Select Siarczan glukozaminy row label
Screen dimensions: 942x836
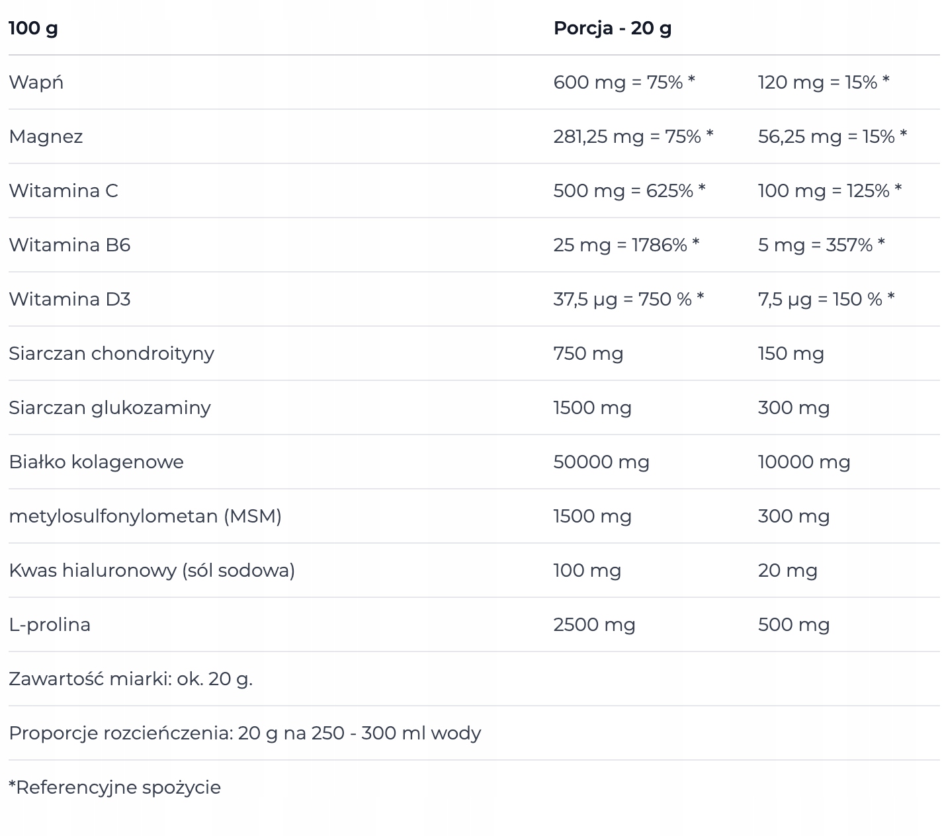pyautogui.click(x=110, y=408)
